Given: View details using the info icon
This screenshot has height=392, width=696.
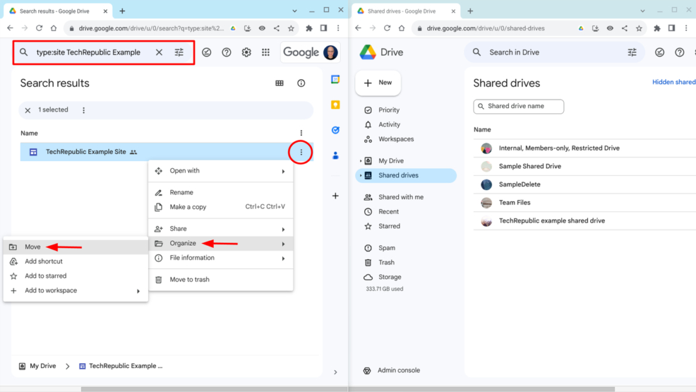Looking at the screenshot, I should pos(301,83).
